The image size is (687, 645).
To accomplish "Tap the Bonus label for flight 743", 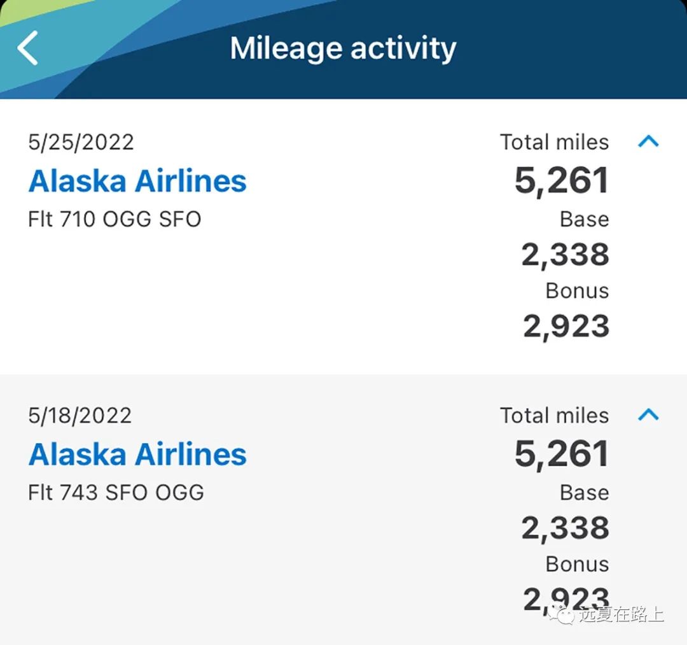I will click(x=577, y=564).
